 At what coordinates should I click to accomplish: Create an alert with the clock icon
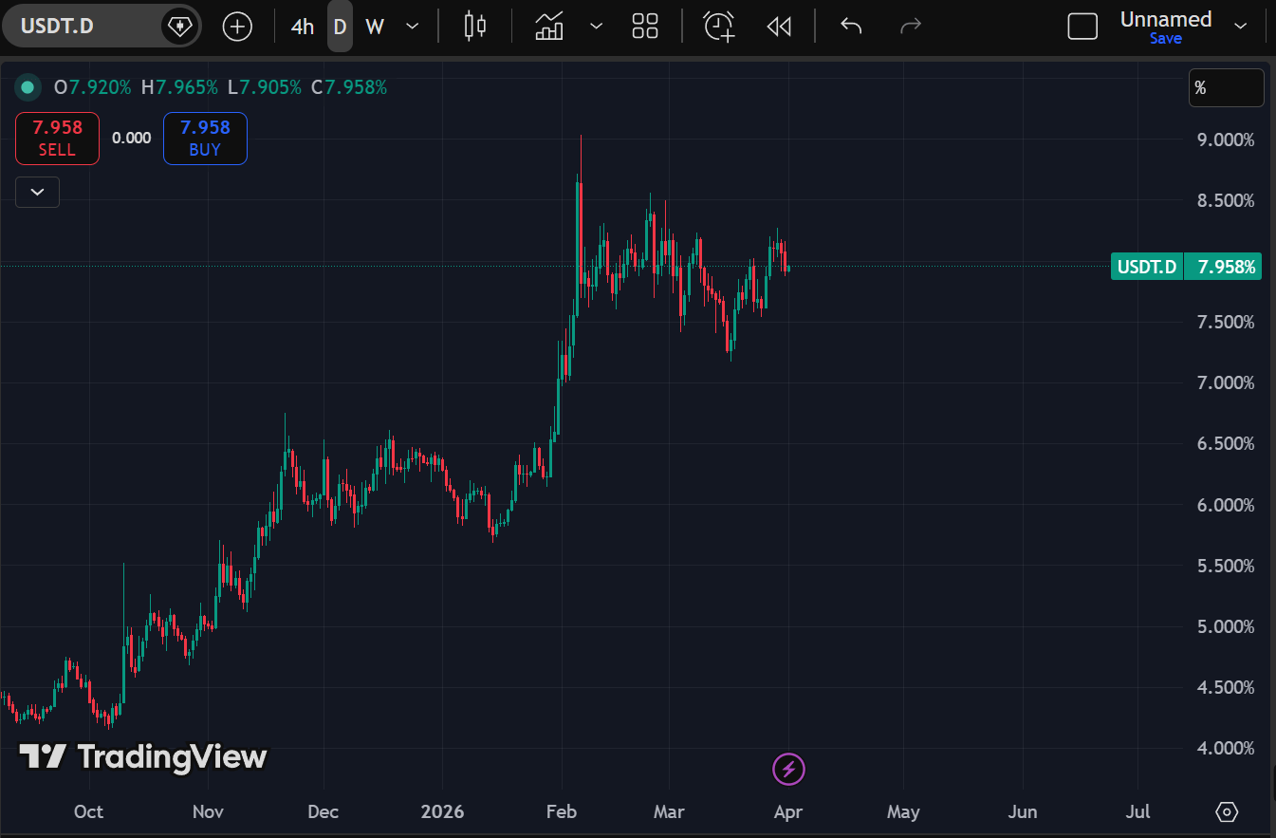coord(719,27)
